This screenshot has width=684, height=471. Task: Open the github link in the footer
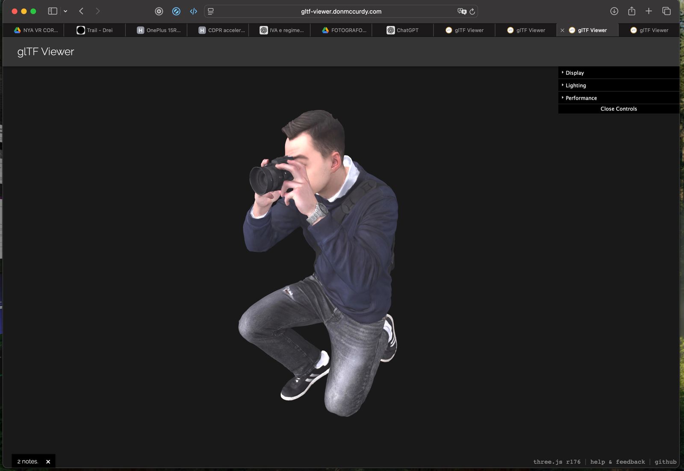(x=665, y=462)
